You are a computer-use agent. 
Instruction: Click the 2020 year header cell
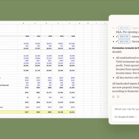coord(23,36)
